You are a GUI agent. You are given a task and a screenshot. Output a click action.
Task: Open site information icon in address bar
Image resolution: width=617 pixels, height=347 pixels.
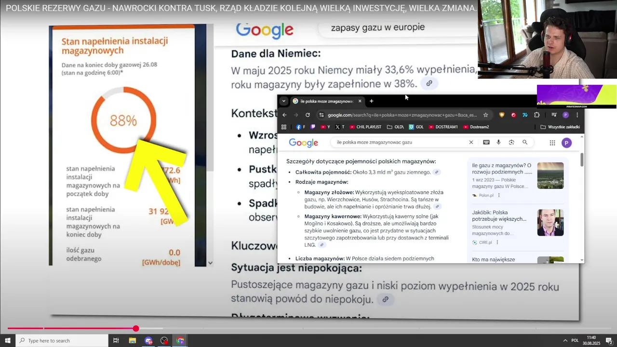322,115
